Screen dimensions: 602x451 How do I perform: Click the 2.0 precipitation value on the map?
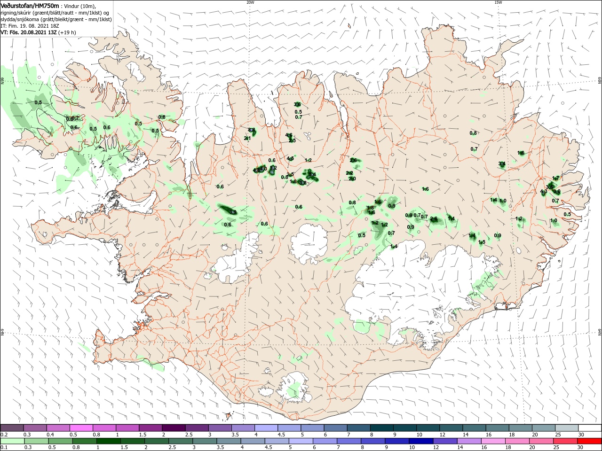tap(352, 179)
